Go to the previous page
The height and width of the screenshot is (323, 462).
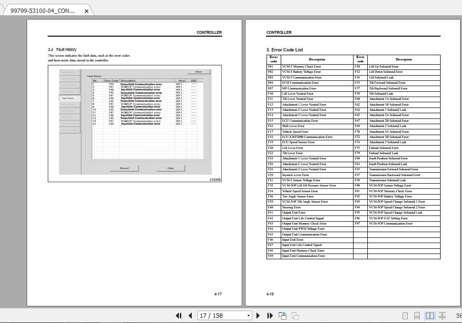point(190,316)
